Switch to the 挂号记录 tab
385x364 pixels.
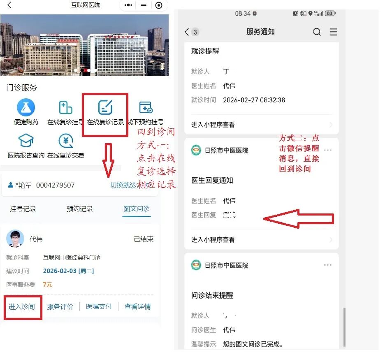pyautogui.click(x=23, y=209)
